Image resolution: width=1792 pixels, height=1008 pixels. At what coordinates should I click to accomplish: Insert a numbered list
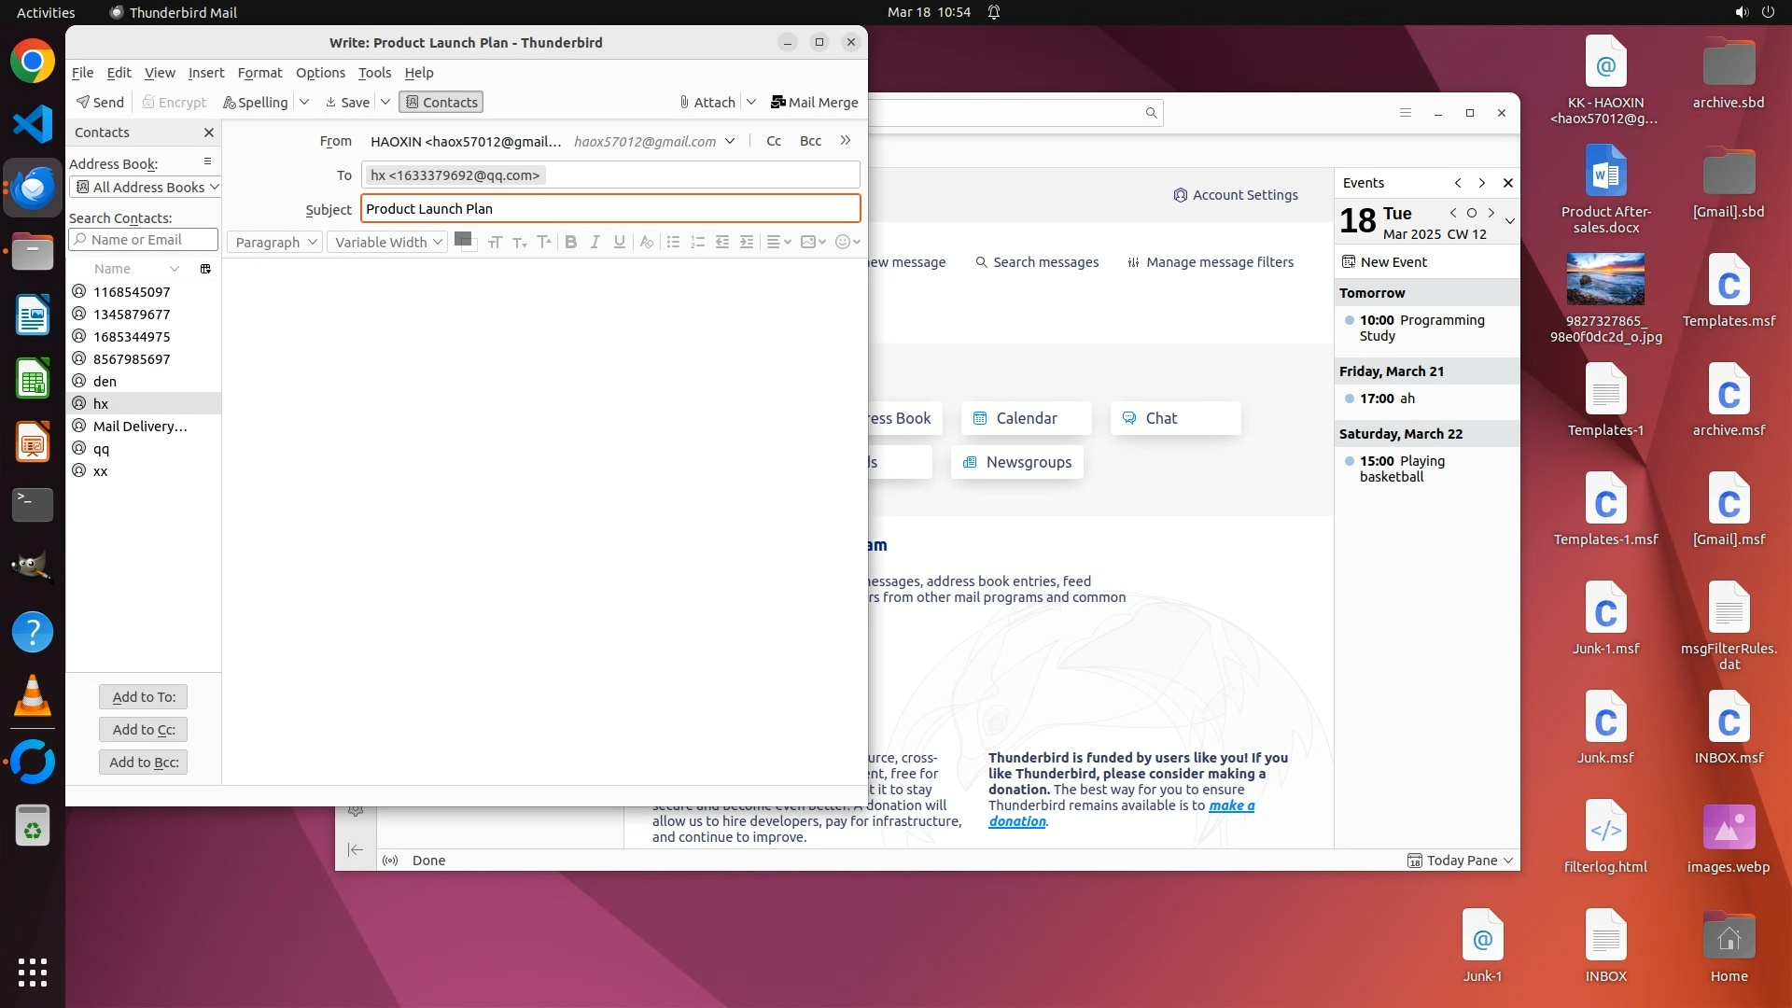coord(697,242)
